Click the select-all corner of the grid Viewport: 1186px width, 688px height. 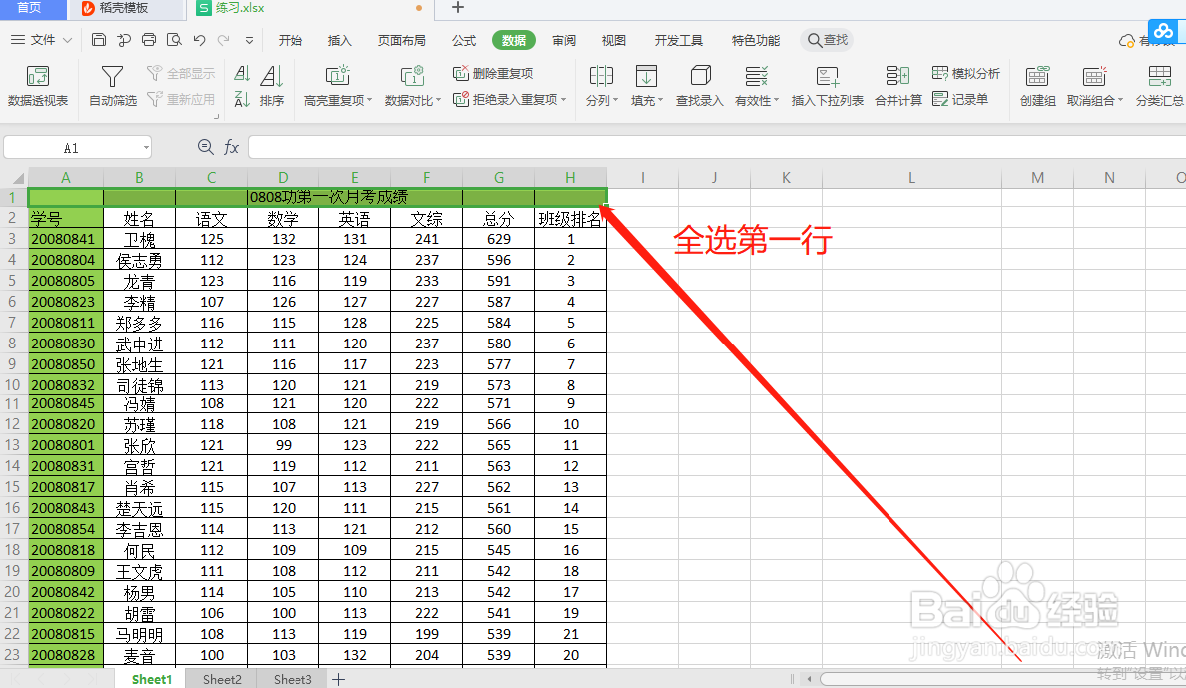(x=15, y=178)
